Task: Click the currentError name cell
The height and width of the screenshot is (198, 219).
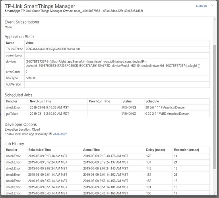Action: tap(15, 55)
